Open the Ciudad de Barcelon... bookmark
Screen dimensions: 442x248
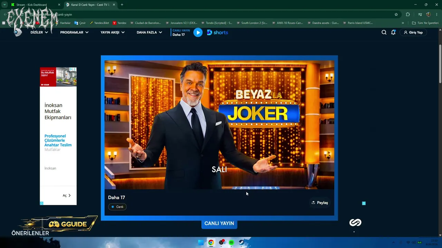point(145,23)
